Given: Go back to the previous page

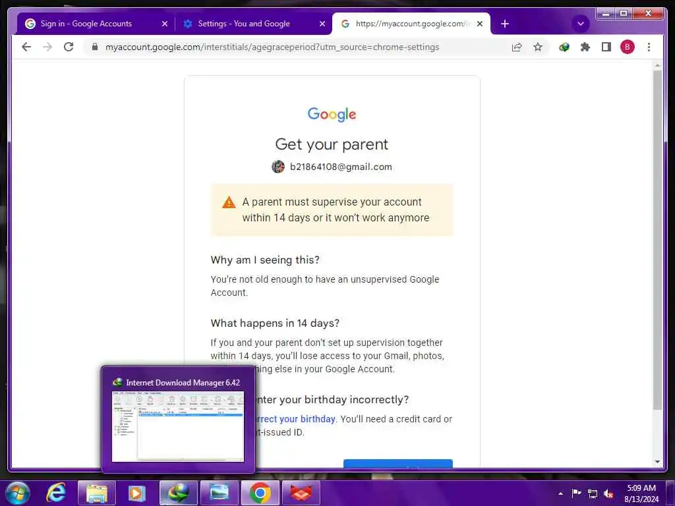Looking at the screenshot, I should [x=26, y=47].
